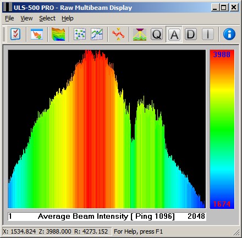Click the red connected points profile icon
Image resolution: width=242 pixels, height=238 pixels.
click(x=118, y=34)
